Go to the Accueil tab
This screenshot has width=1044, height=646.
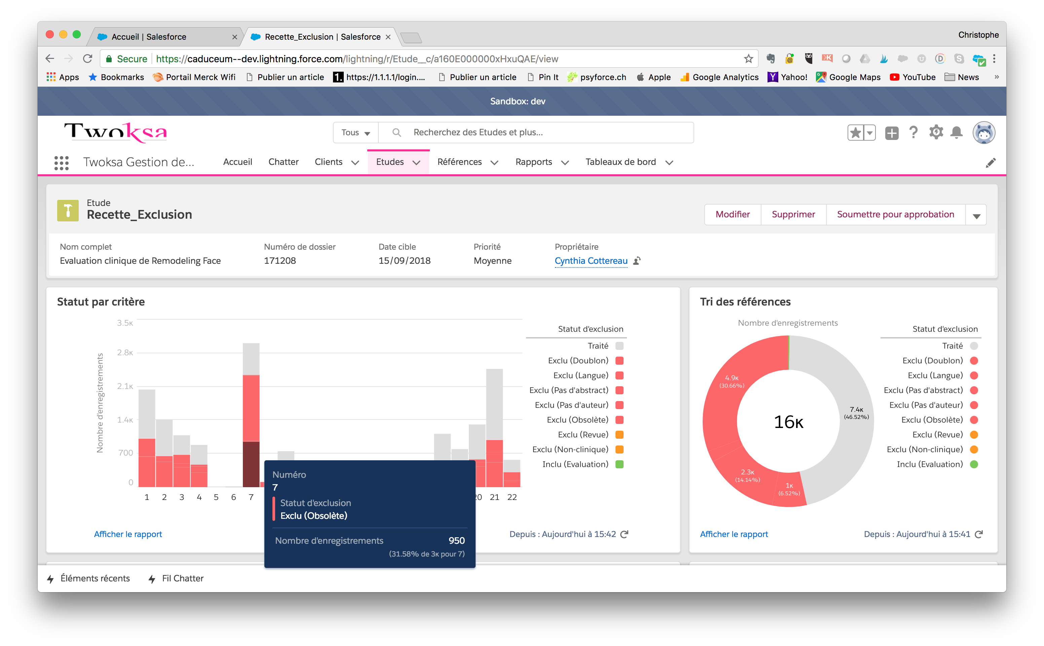(237, 162)
